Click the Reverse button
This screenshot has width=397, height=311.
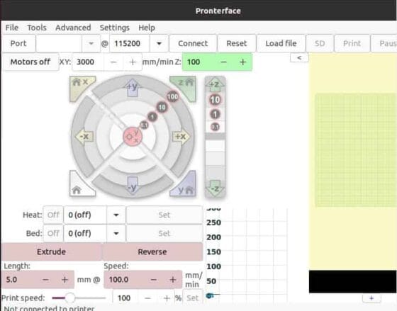click(x=152, y=251)
